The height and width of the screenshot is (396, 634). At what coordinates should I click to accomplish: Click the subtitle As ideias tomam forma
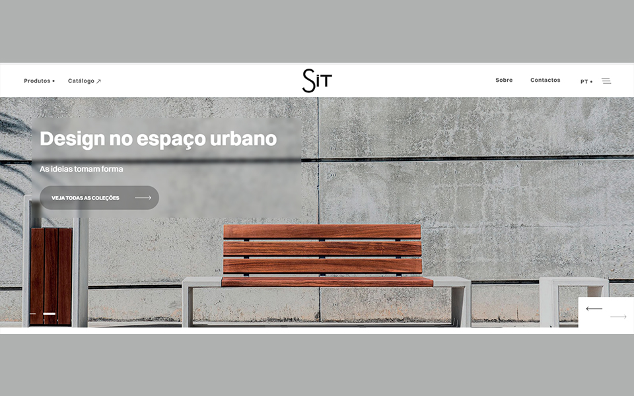coord(81,169)
